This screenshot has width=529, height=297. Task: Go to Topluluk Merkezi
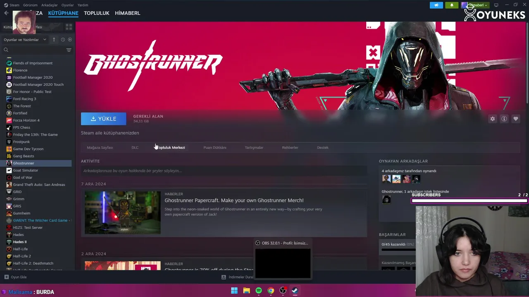click(x=171, y=147)
